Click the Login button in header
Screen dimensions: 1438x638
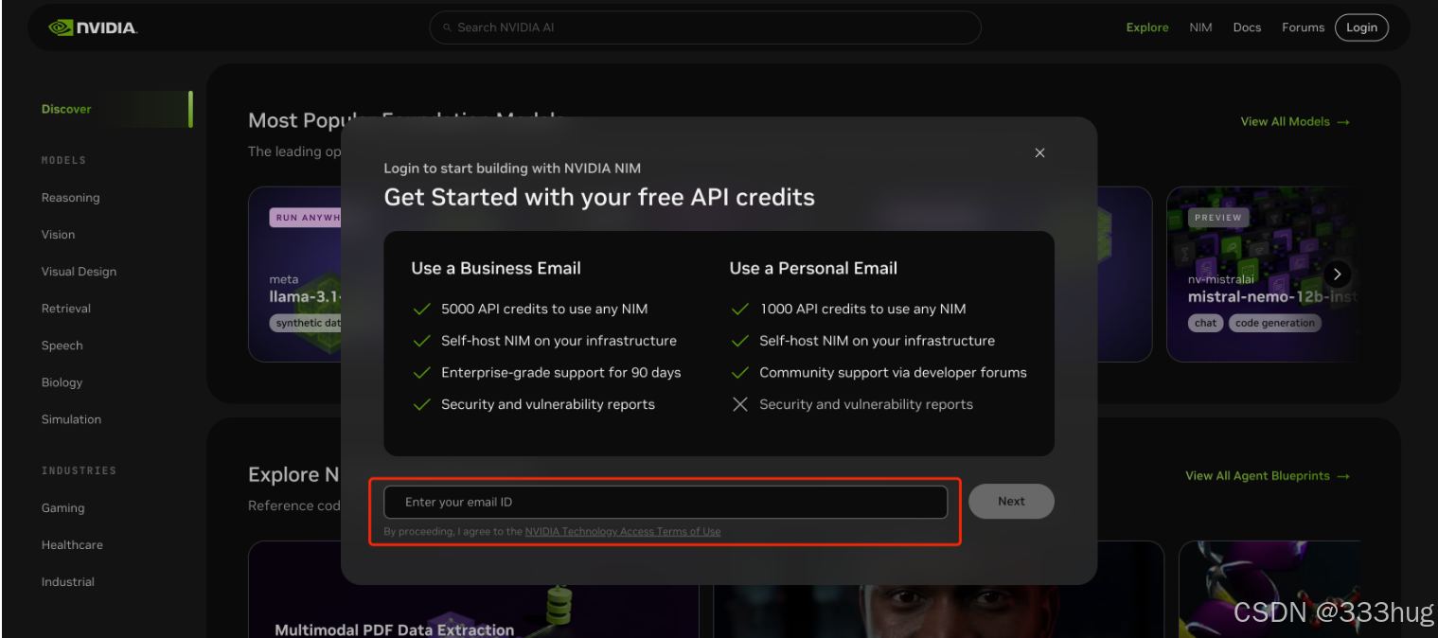point(1361,27)
